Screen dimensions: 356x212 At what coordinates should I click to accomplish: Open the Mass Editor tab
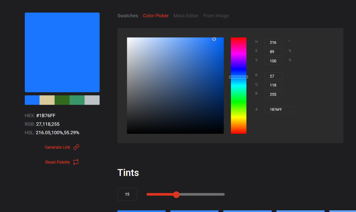(186, 16)
